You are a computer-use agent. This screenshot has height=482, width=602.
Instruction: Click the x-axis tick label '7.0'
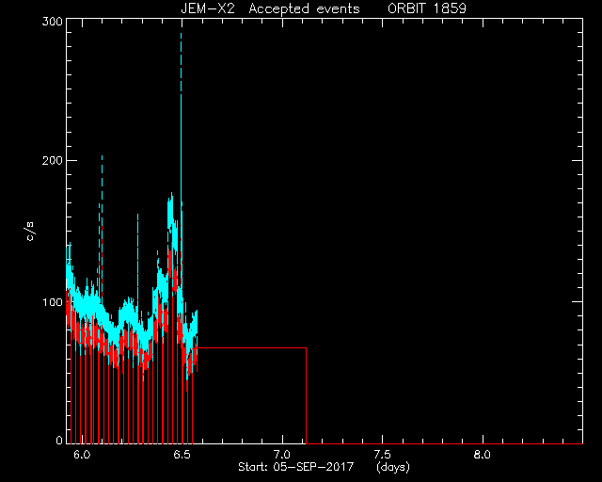click(x=282, y=455)
